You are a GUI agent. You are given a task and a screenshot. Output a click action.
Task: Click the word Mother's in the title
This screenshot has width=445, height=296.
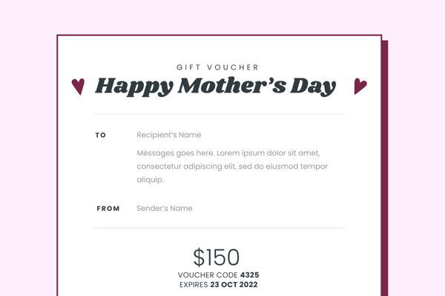(230, 86)
